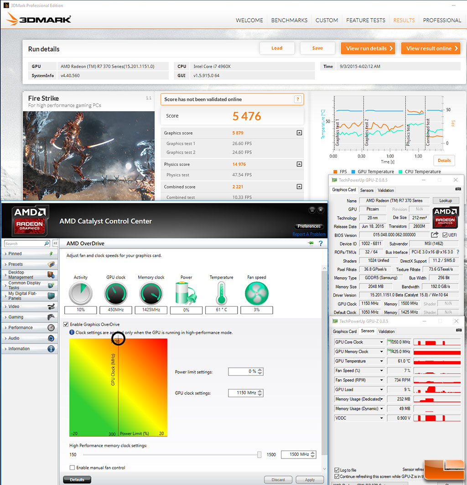Toggle Enable Graphics OverDrive checkbox
The width and height of the screenshot is (467, 485).
[x=66, y=324]
